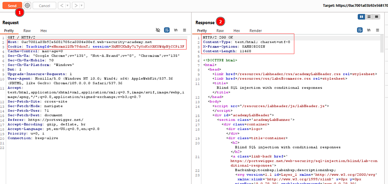Click 'Sec-Fetch-Dest: document' line
The width and height of the screenshot is (388, 184).
point(35,115)
